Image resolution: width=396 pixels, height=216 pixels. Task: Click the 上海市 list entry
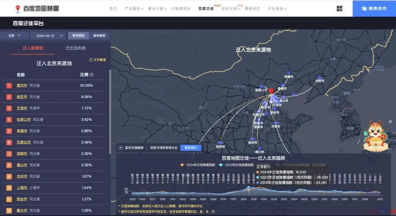pyautogui.click(x=54, y=188)
